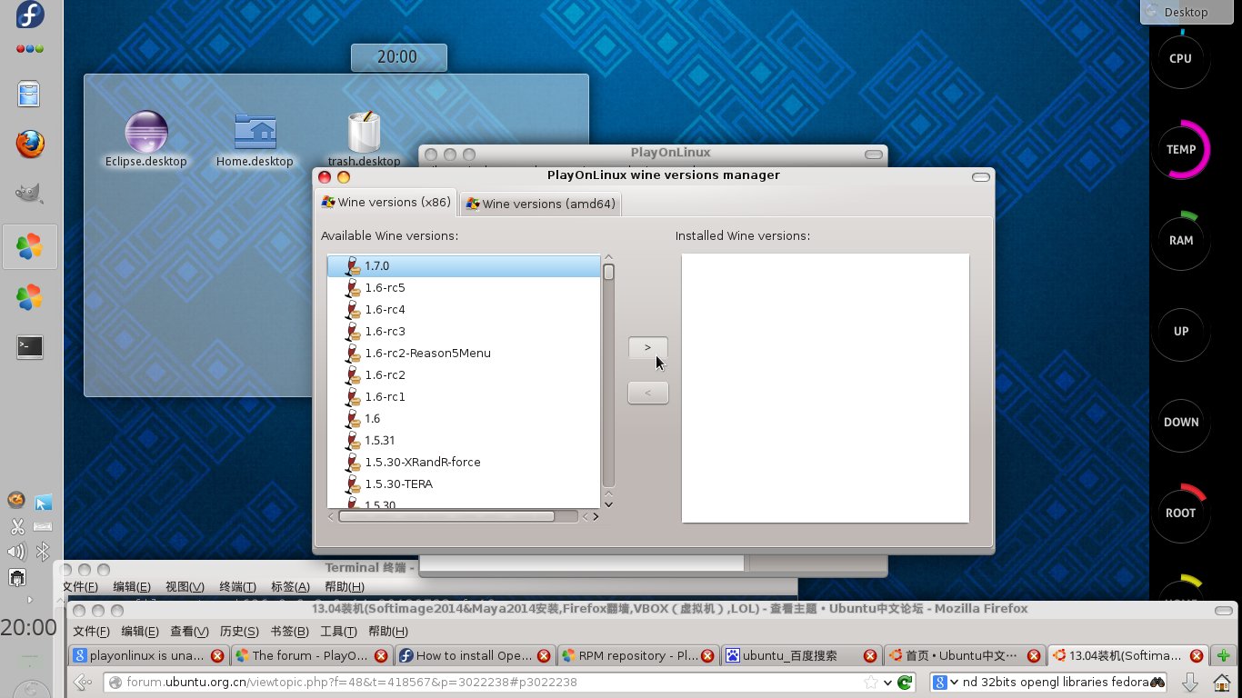
Task: Open a new Firefox tab with plus
Action: click(1224, 655)
